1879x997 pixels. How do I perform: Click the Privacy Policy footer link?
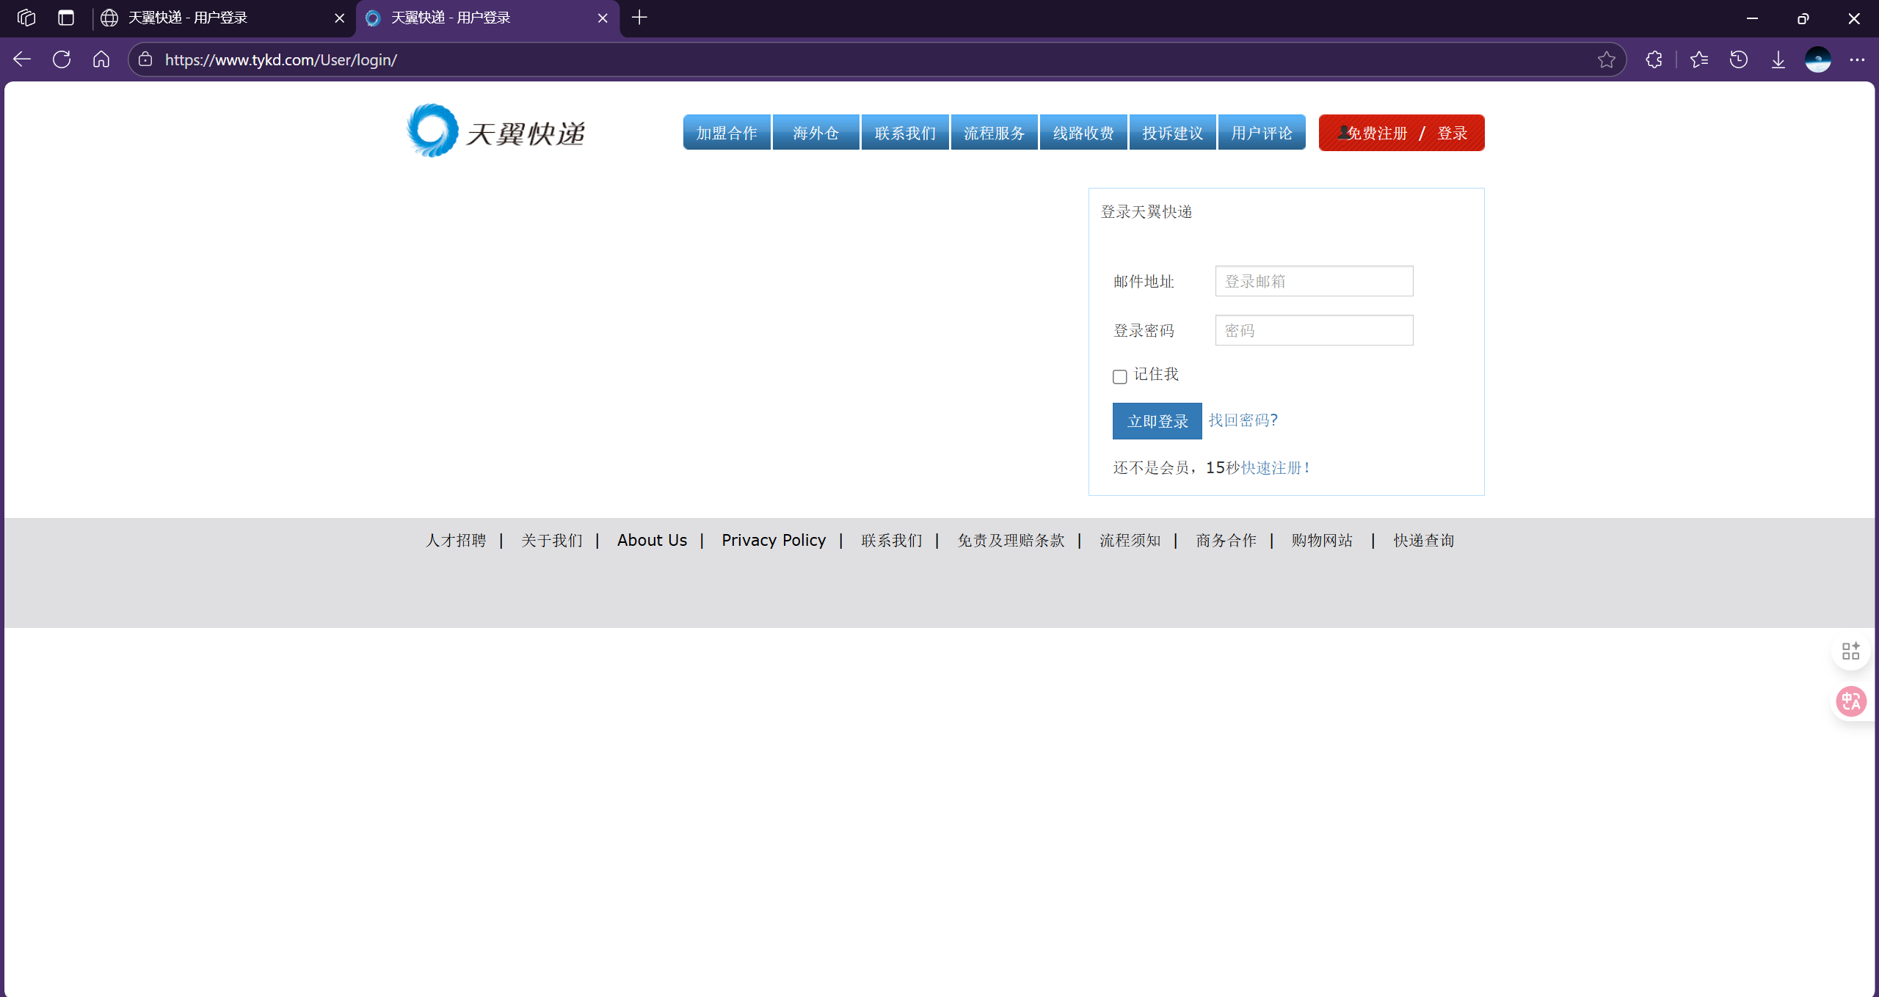(773, 540)
